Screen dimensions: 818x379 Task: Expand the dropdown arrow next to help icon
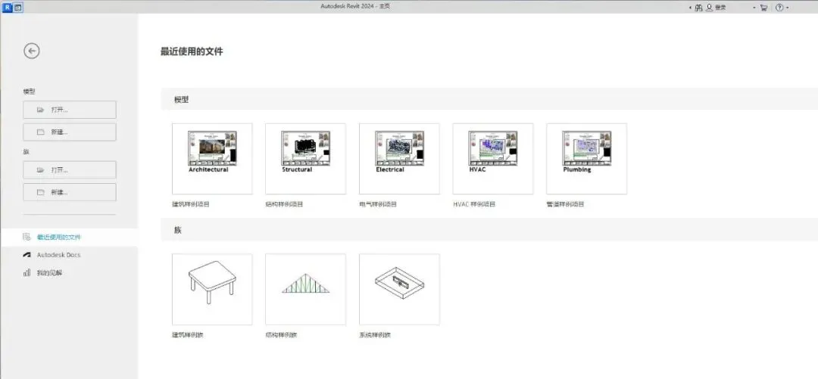[787, 8]
